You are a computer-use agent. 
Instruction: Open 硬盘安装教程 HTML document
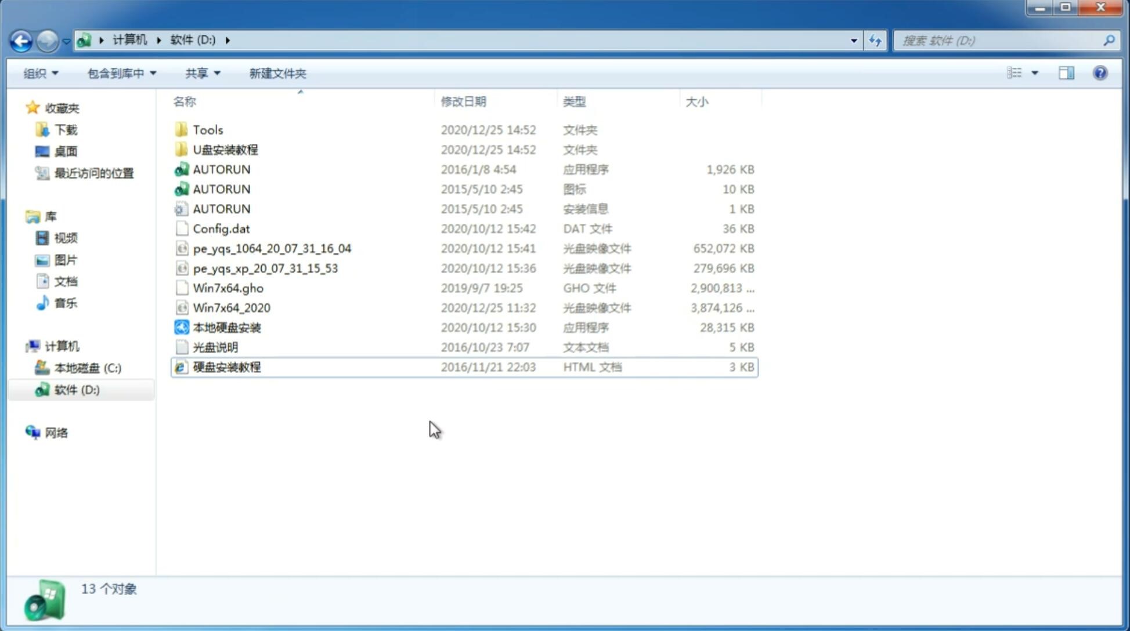[x=226, y=367]
